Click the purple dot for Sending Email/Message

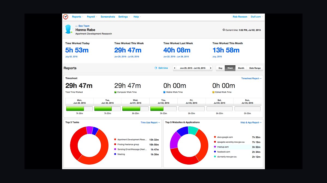(x=115, y=149)
